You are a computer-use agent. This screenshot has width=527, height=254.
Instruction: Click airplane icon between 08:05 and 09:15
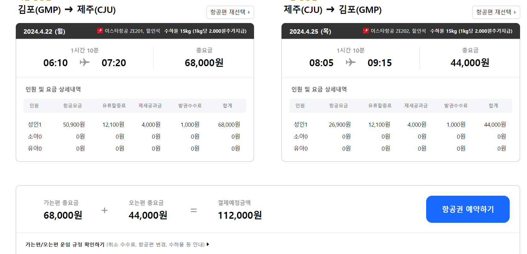point(350,62)
